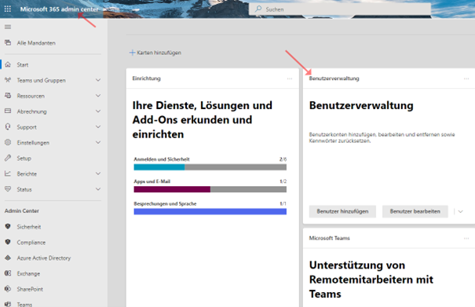
Task: Click the plus icon for Karten hinzufügen
Action: 132,53
